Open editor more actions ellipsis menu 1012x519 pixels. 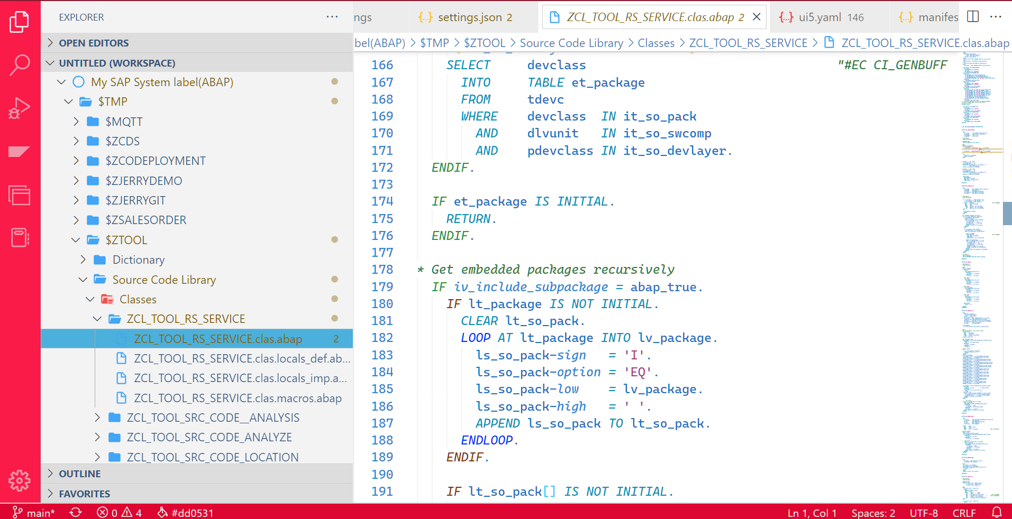(x=996, y=16)
